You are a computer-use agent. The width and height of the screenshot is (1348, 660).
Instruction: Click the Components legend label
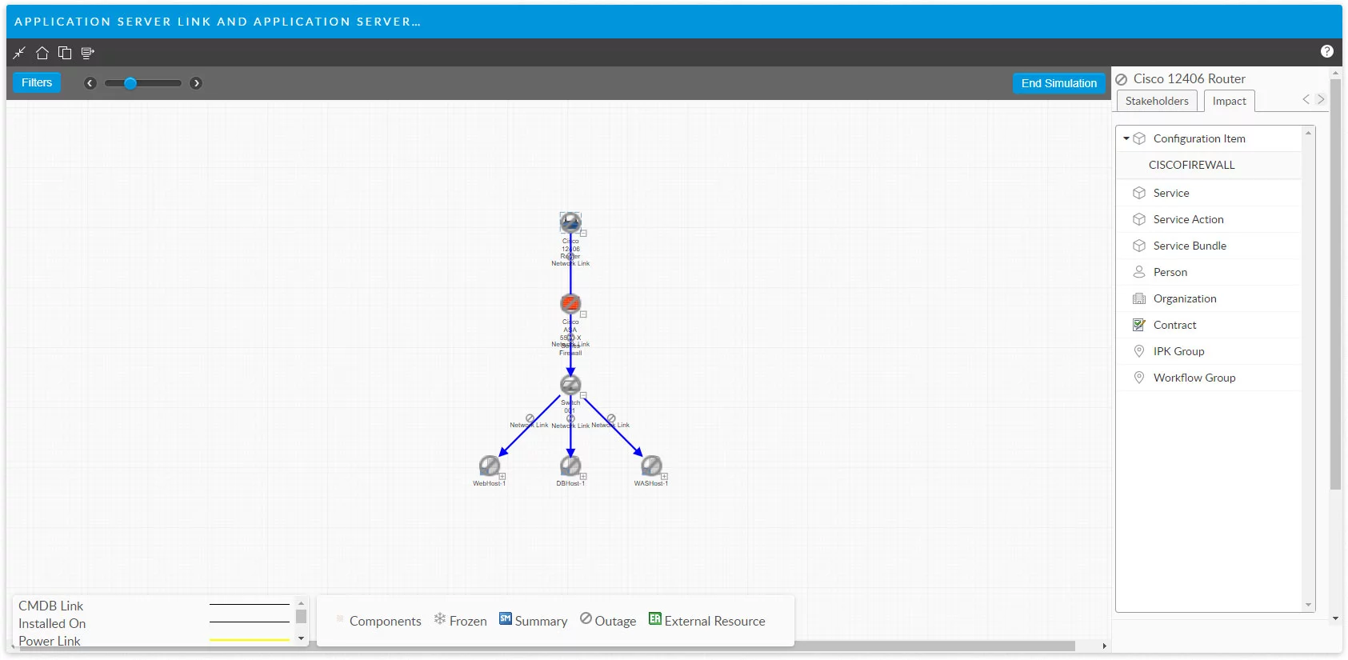coord(385,621)
